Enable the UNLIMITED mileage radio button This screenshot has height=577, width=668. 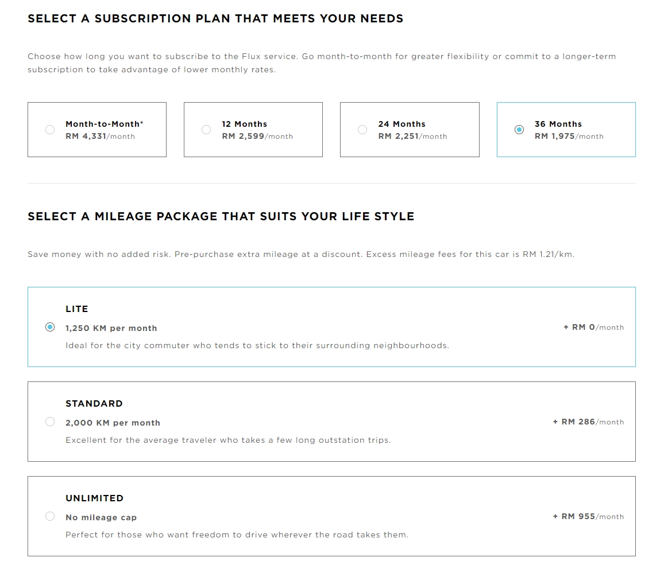(50, 516)
